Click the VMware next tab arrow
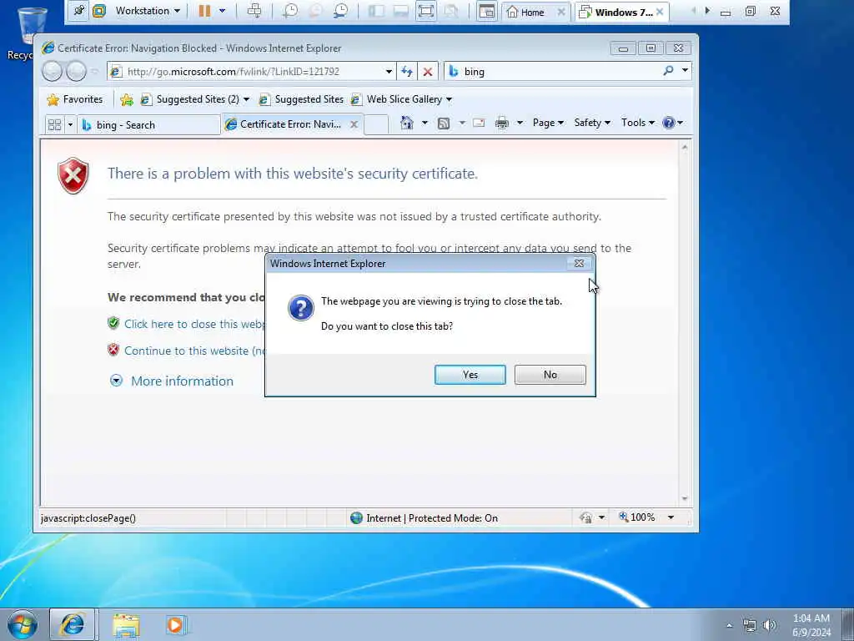The width and height of the screenshot is (854, 641). tap(707, 10)
